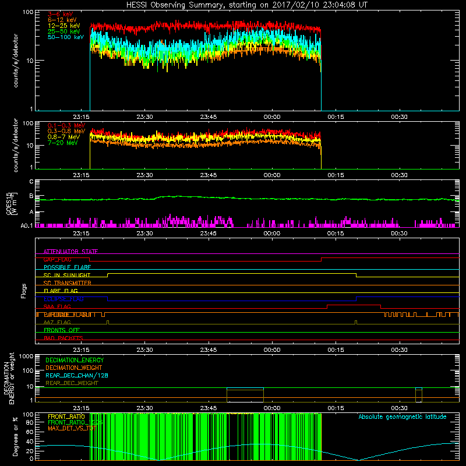The height and width of the screenshot is (466, 466).
Task: Click the 1000 tick label on the decimation axis
Action: tap(26, 356)
